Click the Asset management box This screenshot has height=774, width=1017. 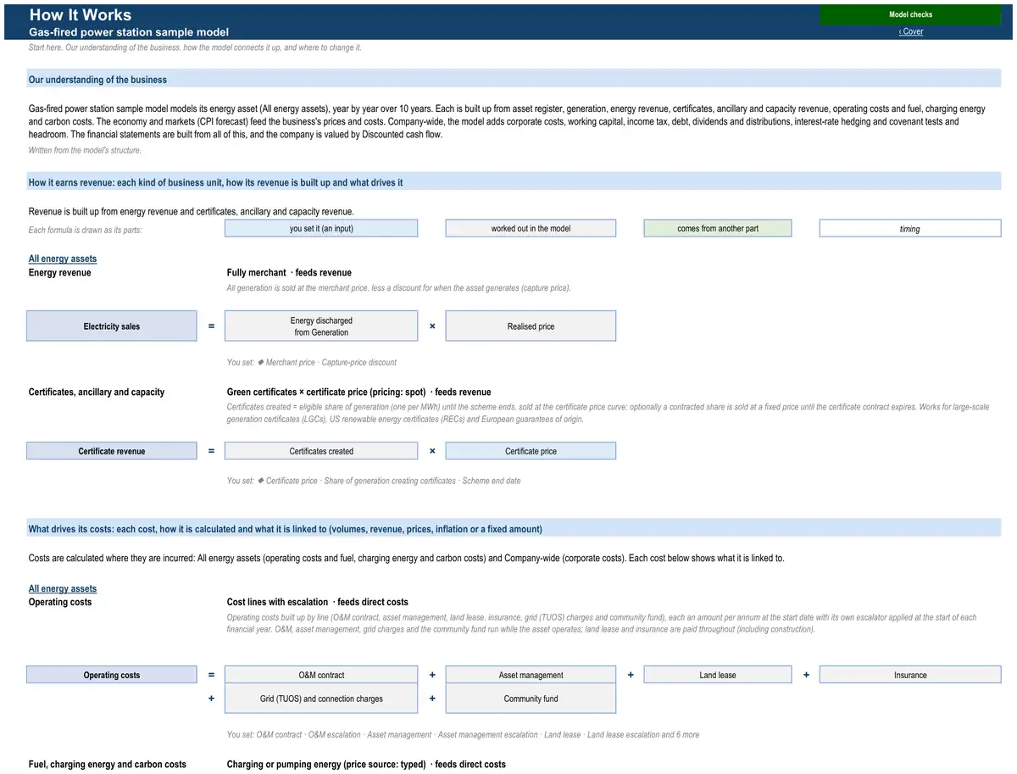pos(531,675)
